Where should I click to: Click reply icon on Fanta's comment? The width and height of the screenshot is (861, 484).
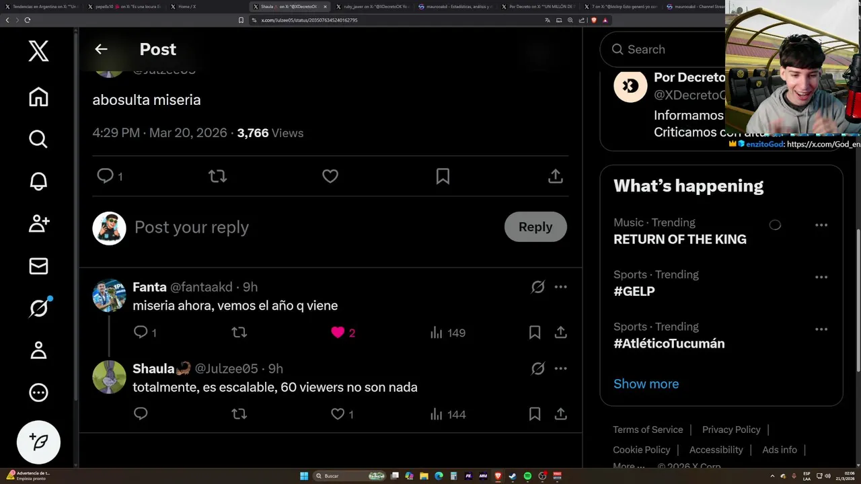(140, 332)
